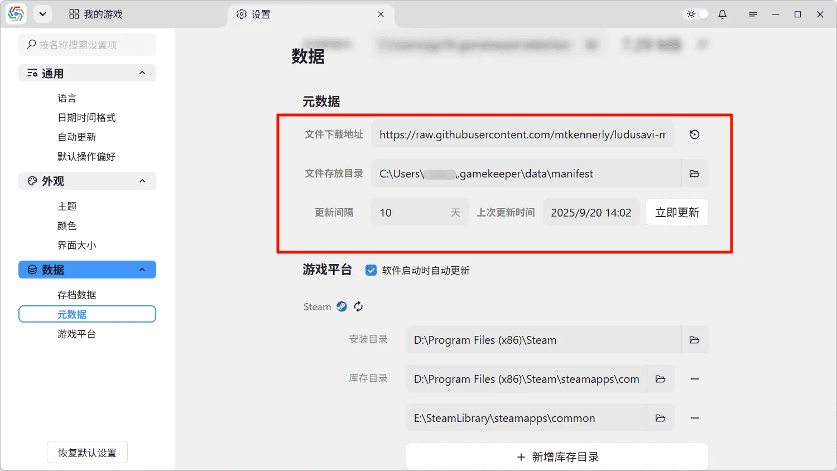This screenshot has height=471, width=837.
Task: Open the hamburger menu in title bar
Action: click(x=753, y=15)
